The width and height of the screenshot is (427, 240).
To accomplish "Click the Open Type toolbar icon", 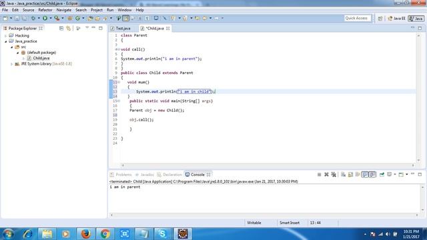I will coord(90,18).
